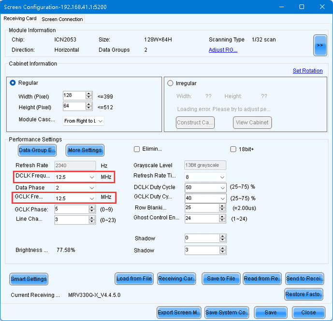
Task: Open DCLK Duty Cycle dropdown
Action: 205,188
